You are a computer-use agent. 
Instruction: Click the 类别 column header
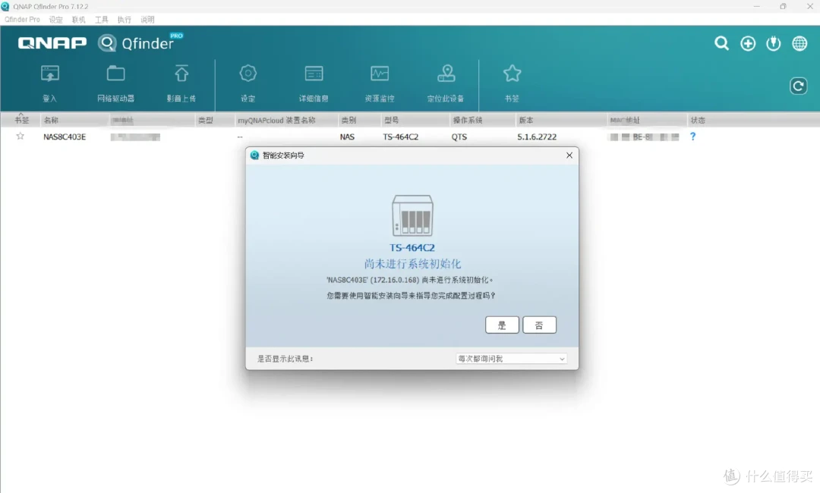(x=348, y=120)
